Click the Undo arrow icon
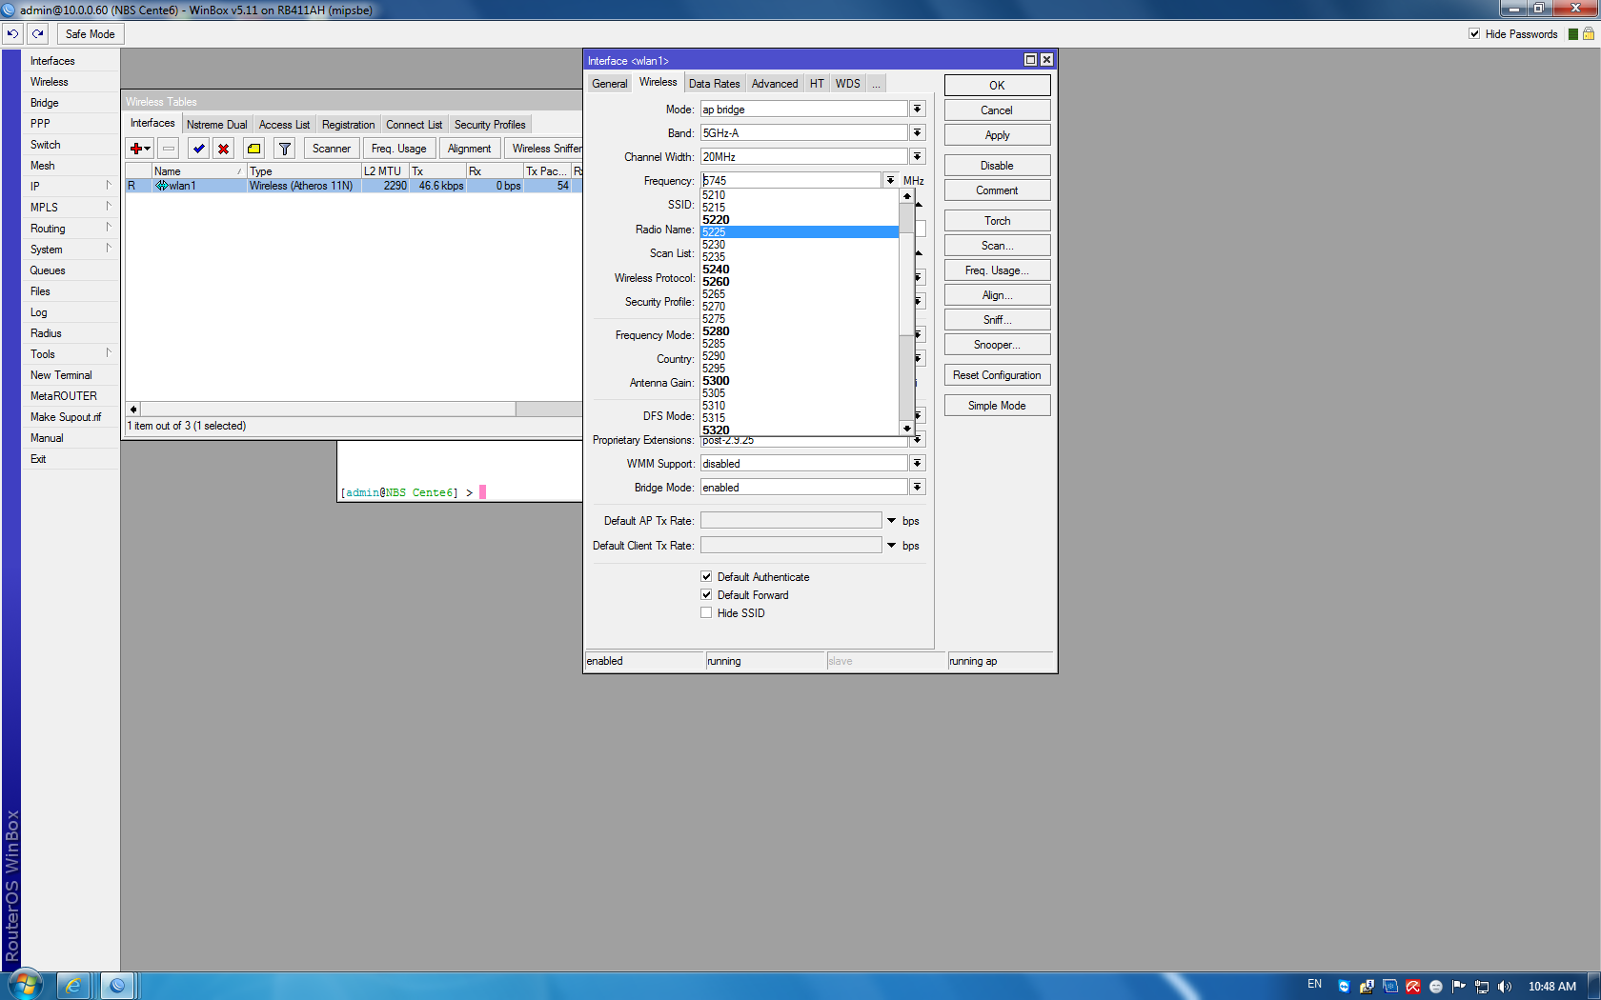Viewport: 1601px width, 1000px height. 12,33
